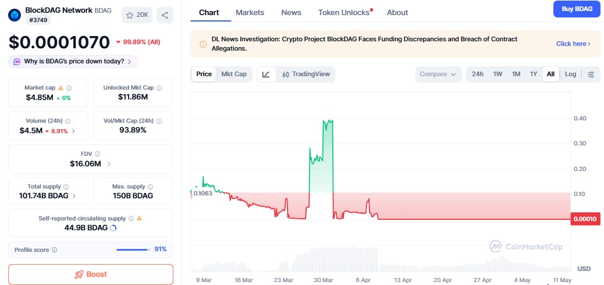This screenshot has height=285, width=604.
Task: Click Vol/Mkt Cap (24h) info icon
Action: pyautogui.click(x=159, y=121)
